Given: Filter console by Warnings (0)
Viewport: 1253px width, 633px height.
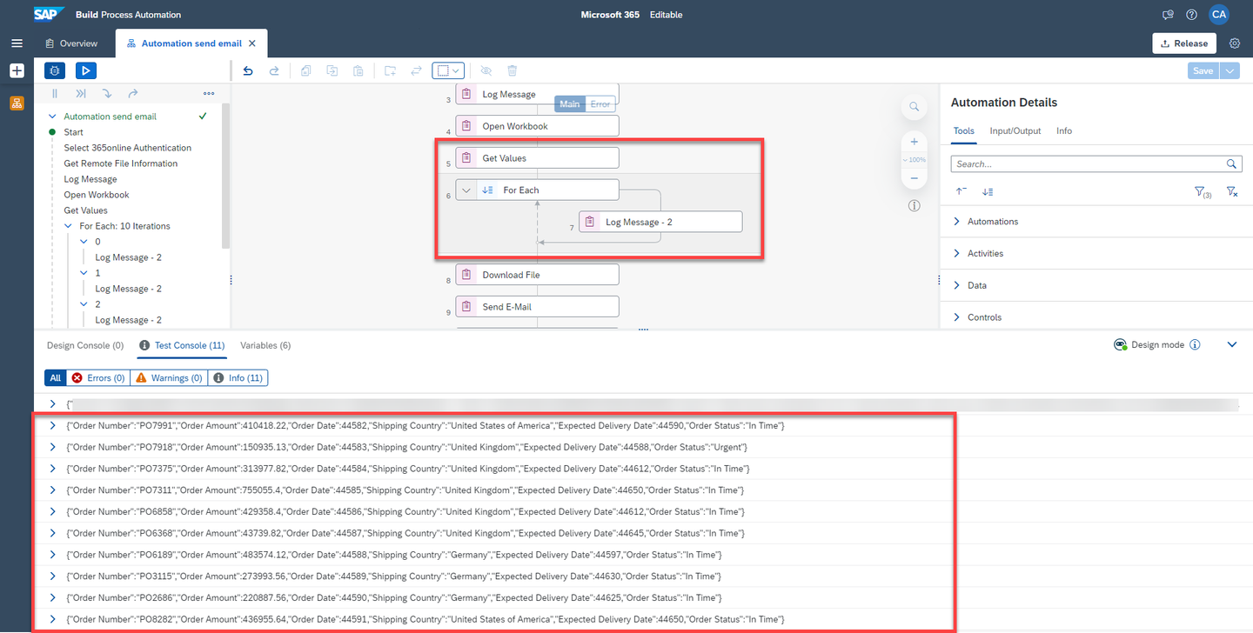Looking at the screenshot, I should pyautogui.click(x=169, y=378).
